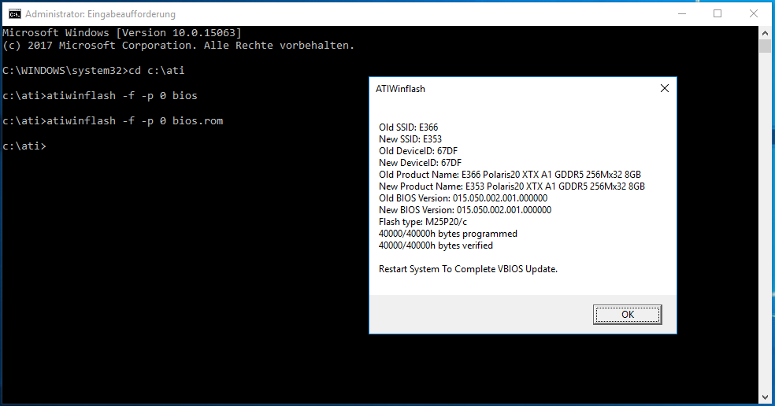775x406 pixels.
Task: Click the last "c:\ati>" prompt line
Action: click(x=24, y=146)
